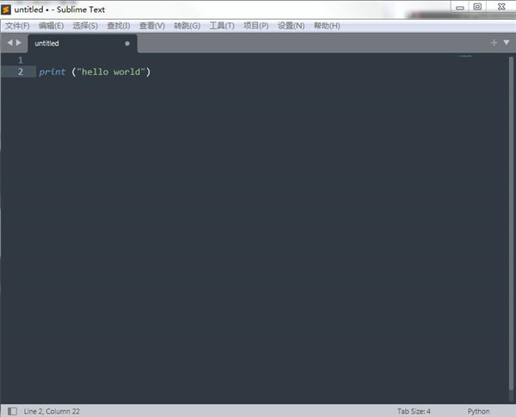Open the tab list dropdown arrow
This screenshot has height=417, width=516.
pos(506,42)
